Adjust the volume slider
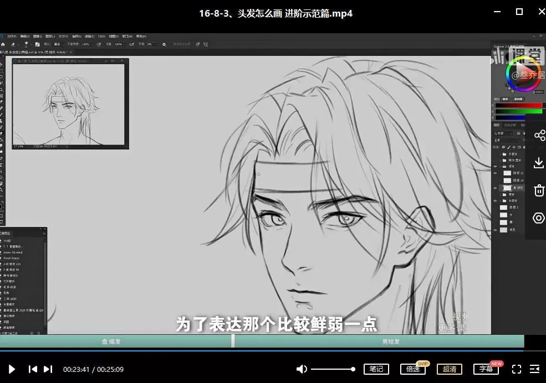This screenshot has height=383, width=546. [x=333, y=369]
